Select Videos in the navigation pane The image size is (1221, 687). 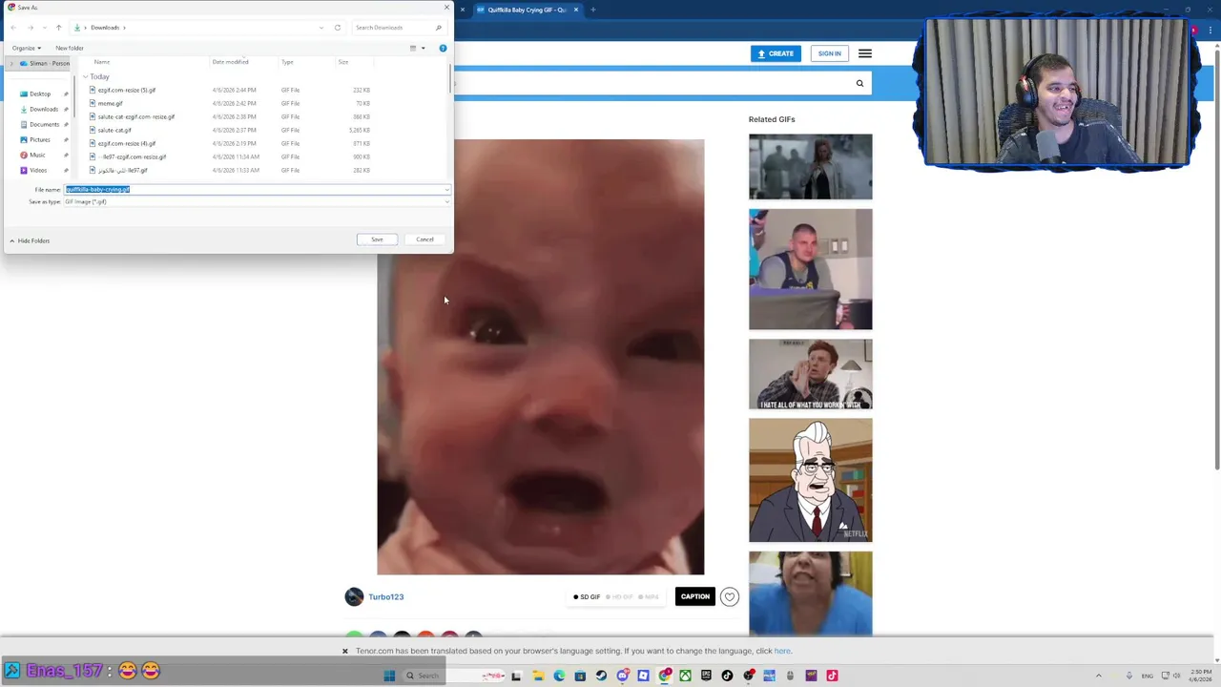38,170
